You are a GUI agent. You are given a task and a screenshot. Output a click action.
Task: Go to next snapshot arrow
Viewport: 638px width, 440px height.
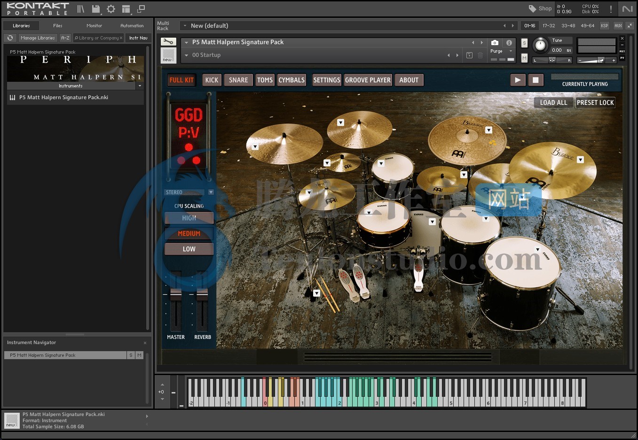click(x=457, y=55)
